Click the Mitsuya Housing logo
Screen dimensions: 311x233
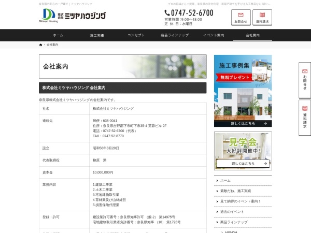(73, 16)
